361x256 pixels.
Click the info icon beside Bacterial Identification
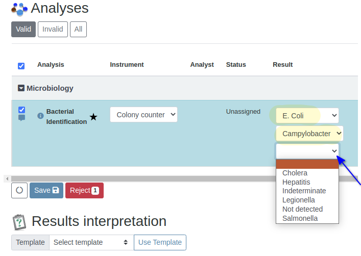click(41, 116)
